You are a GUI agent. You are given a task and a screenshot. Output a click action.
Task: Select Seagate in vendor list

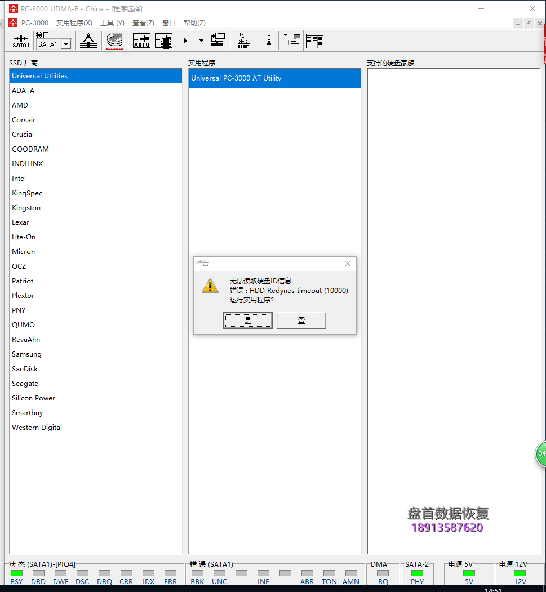(x=96, y=383)
